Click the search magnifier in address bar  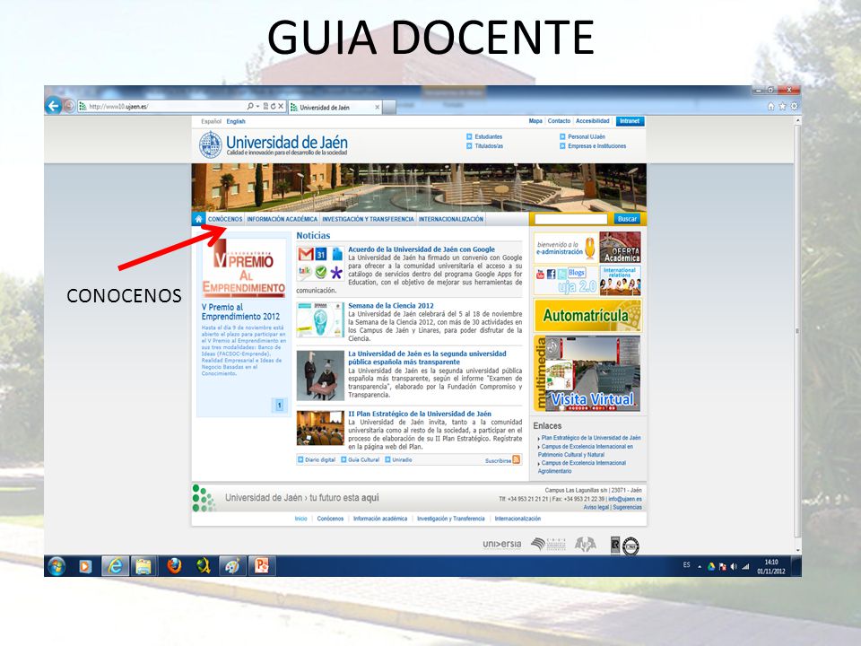click(x=250, y=106)
